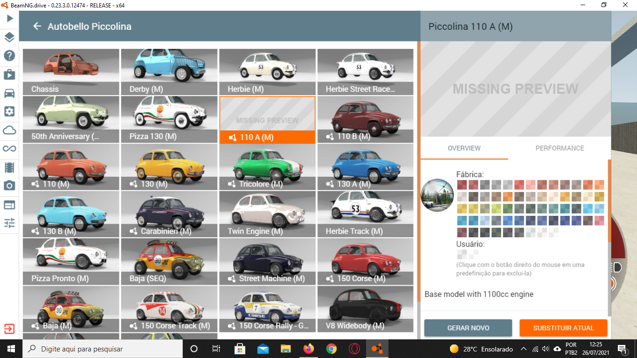Select the red 150 Corse (M) configuration
Viewport: 637px width, 358px height.
pyautogui.click(x=366, y=262)
